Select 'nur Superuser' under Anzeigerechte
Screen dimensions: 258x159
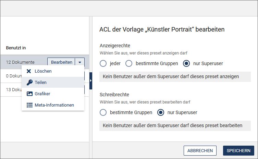click(186, 63)
